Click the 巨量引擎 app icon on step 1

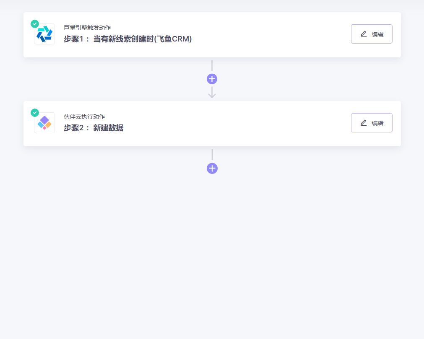(44, 34)
